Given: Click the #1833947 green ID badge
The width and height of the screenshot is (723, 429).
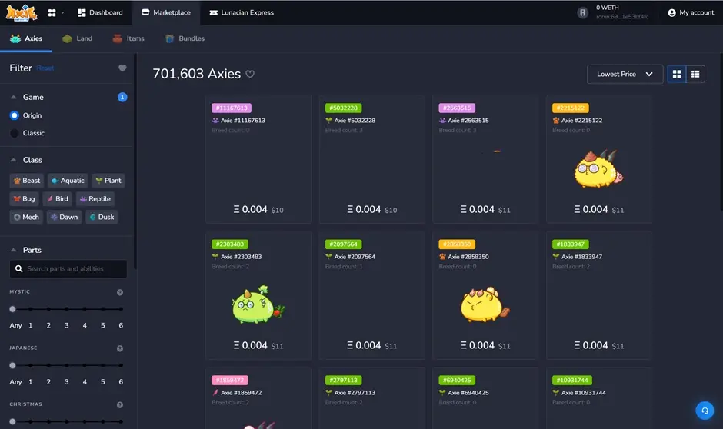Looking at the screenshot, I should [571, 244].
